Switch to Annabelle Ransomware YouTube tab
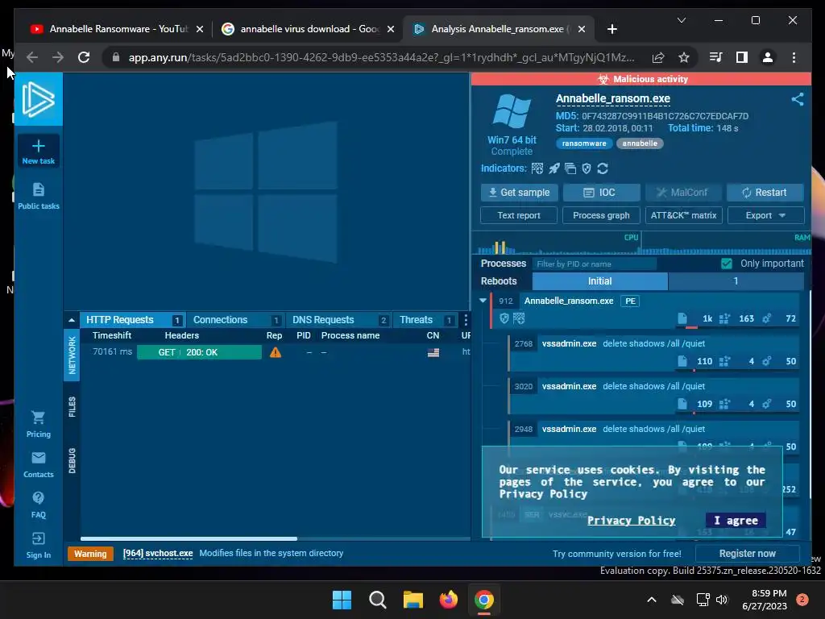 point(117,29)
